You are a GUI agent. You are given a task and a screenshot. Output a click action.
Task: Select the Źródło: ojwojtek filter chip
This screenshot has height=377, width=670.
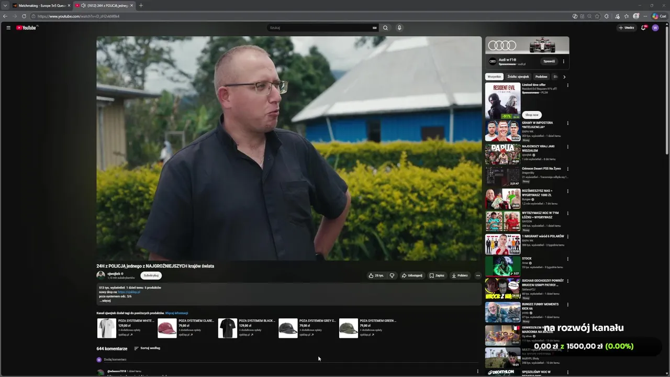click(518, 76)
